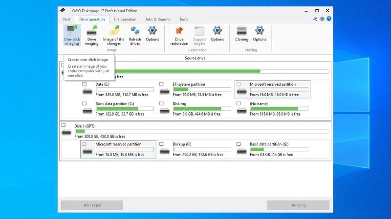The width and height of the screenshot is (391, 219).
Task: Select the Disk 1 (GPT) checkbox
Action: (x=64, y=125)
